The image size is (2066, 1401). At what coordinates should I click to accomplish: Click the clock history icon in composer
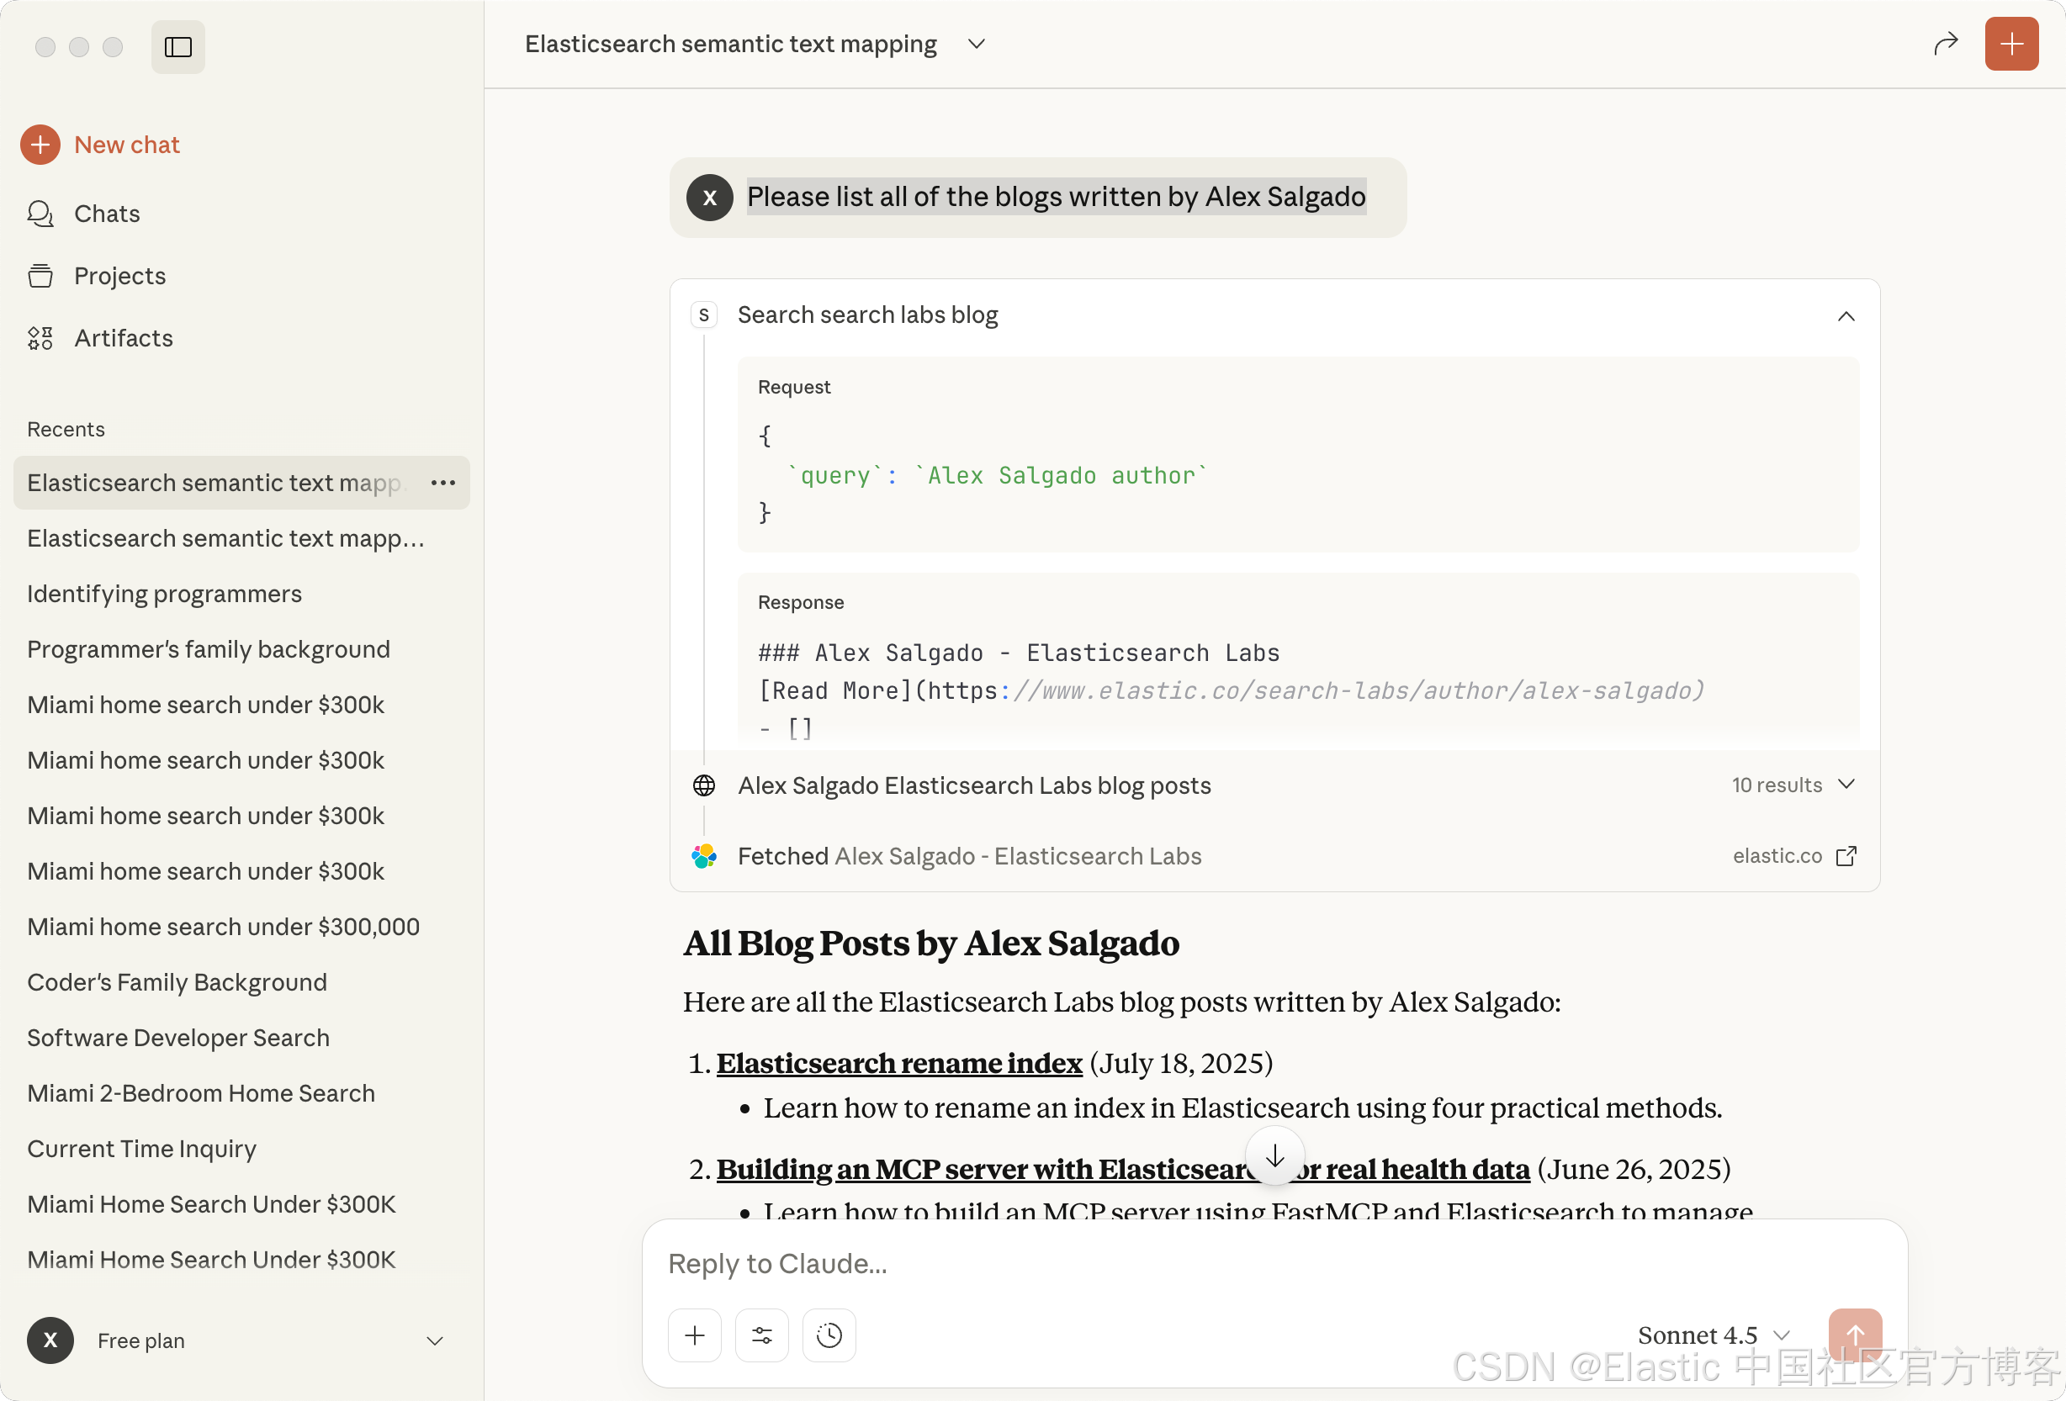point(829,1335)
